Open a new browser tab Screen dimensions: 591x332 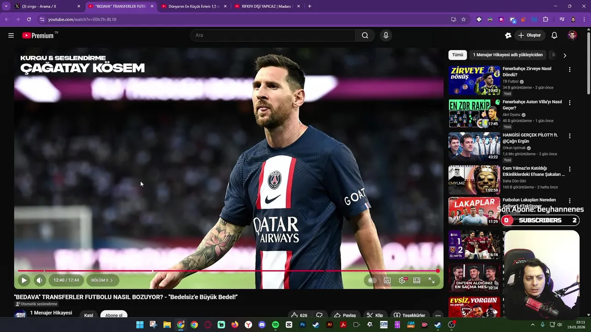tap(309, 6)
